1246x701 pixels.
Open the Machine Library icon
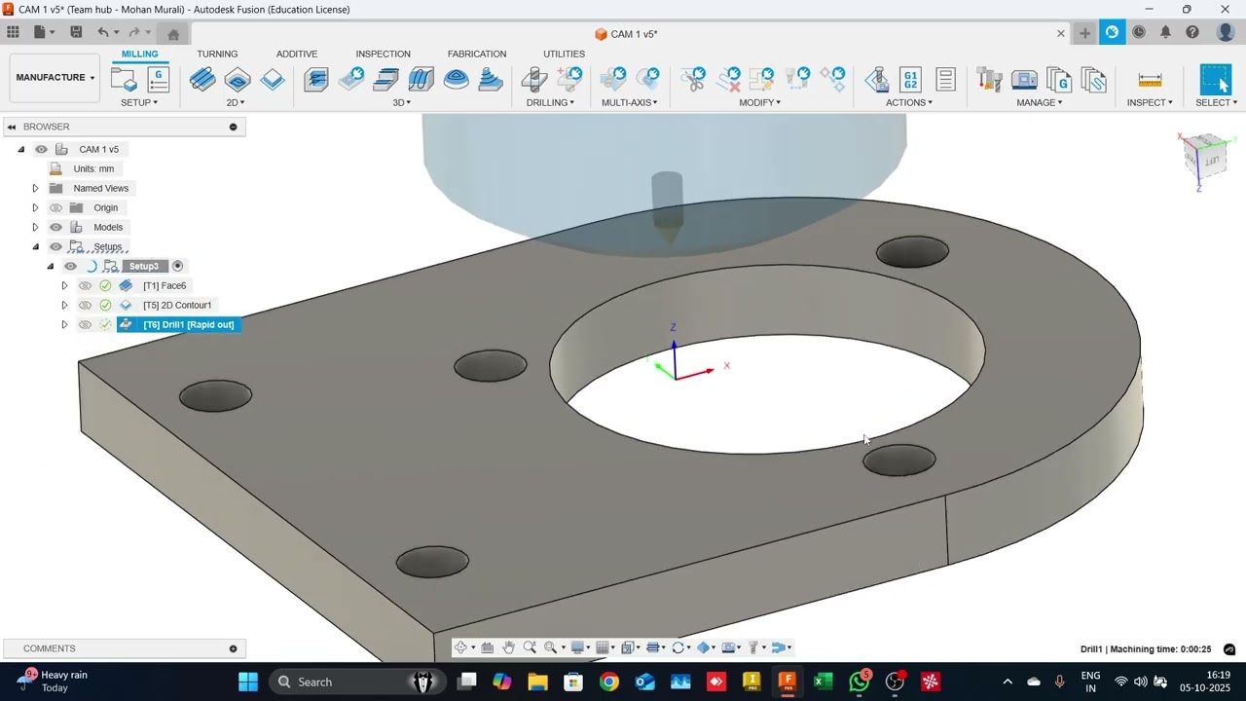pos(1024,80)
